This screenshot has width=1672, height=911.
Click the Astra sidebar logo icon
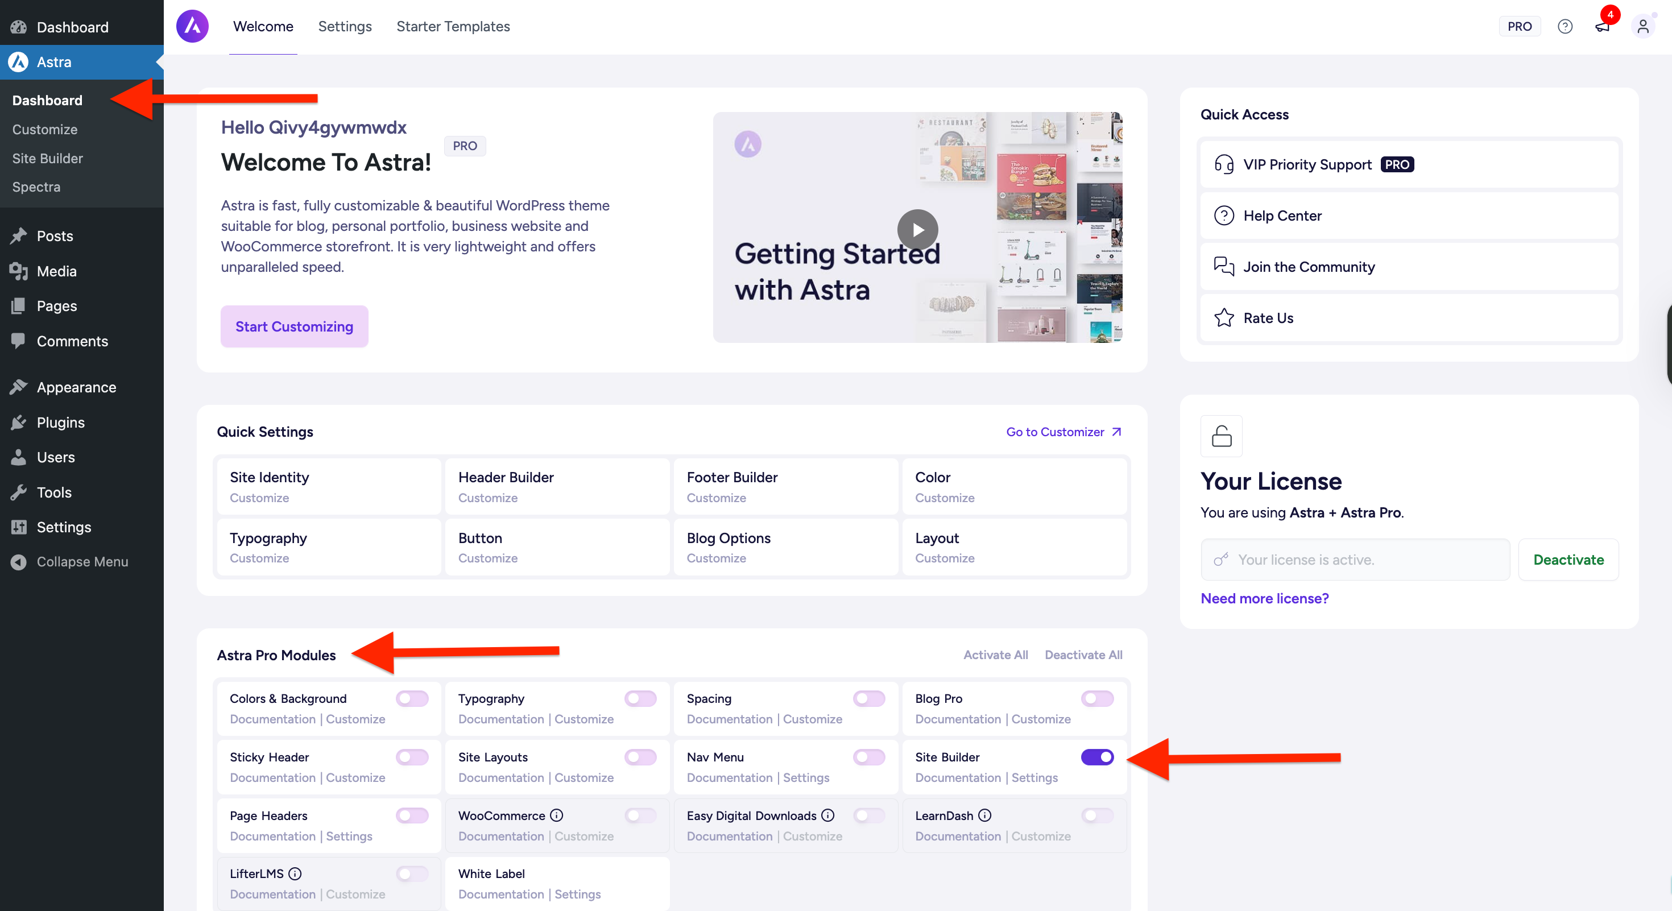pos(18,63)
